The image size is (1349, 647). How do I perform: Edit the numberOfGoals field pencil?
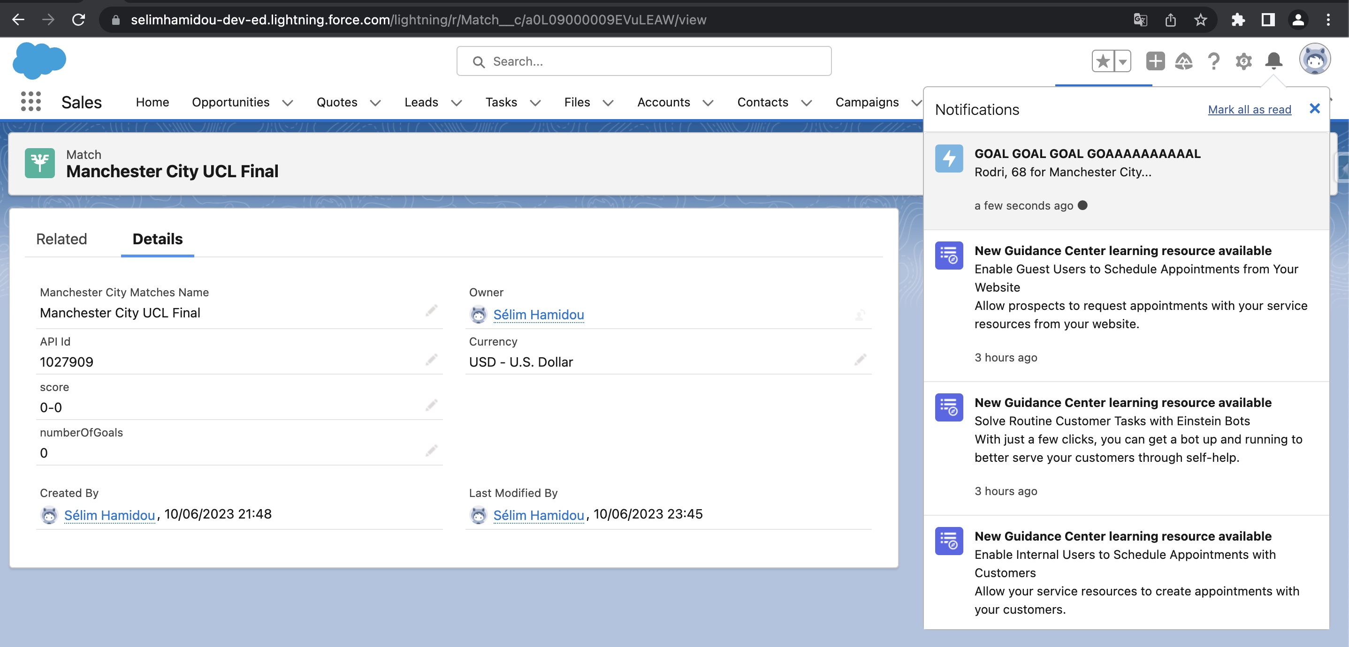[x=431, y=451]
